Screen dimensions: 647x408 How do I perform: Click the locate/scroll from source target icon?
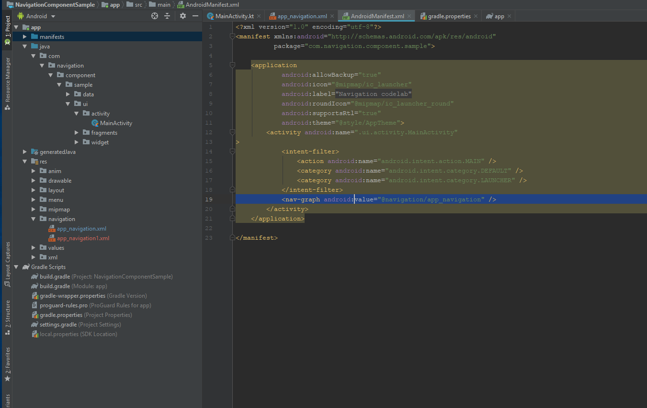(155, 16)
